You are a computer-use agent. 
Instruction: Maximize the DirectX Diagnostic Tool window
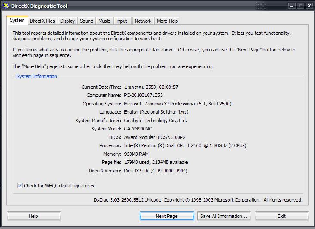tap(300, 6)
